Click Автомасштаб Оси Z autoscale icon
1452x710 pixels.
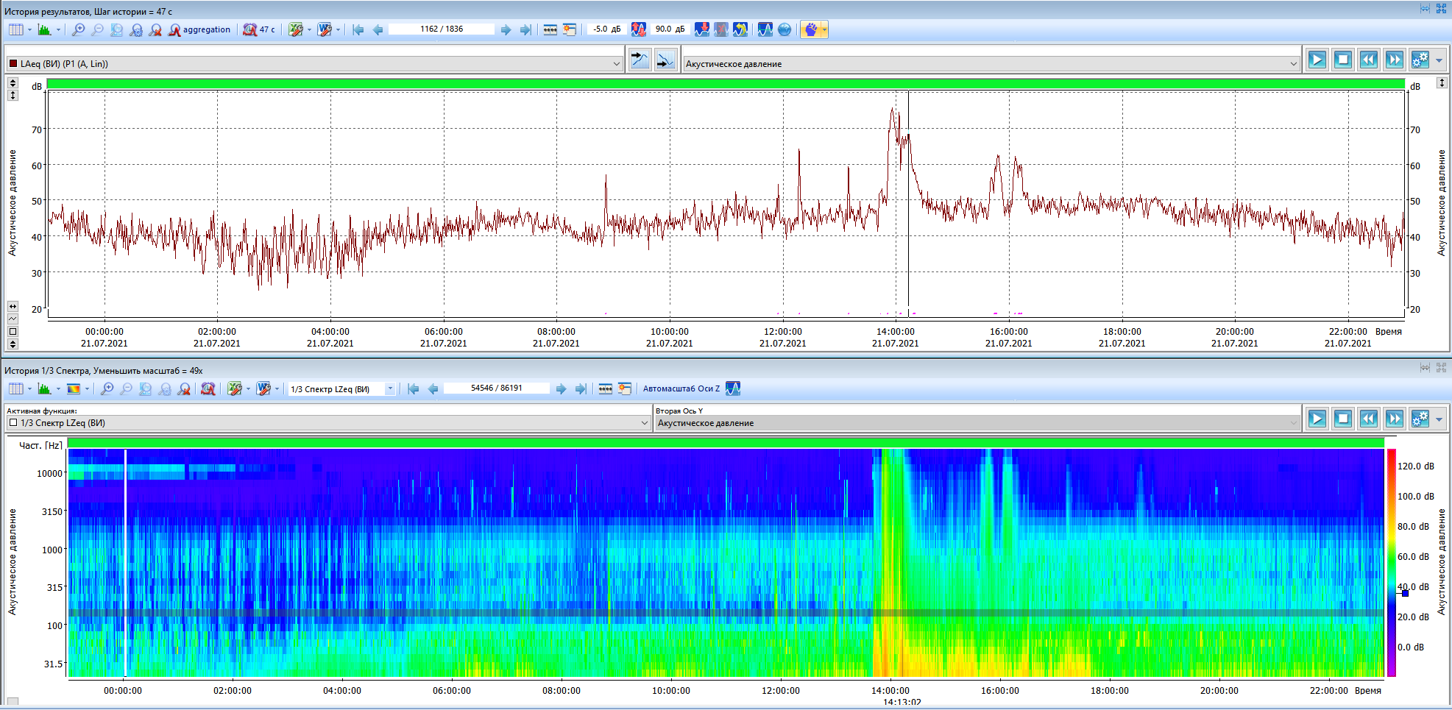point(733,388)
